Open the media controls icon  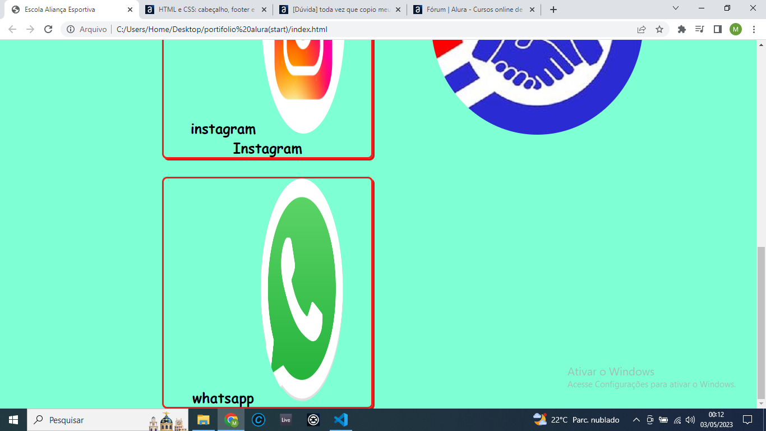[x=699, y=29]
